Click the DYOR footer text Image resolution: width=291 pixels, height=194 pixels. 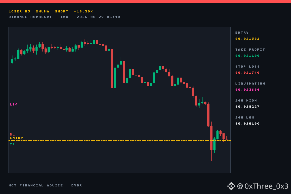tap(77, 186)
